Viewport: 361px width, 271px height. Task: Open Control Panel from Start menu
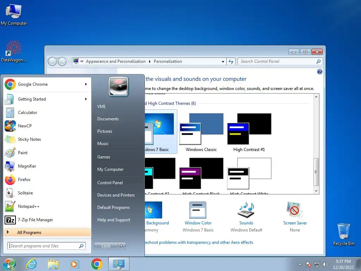click(x=110, y=183)
